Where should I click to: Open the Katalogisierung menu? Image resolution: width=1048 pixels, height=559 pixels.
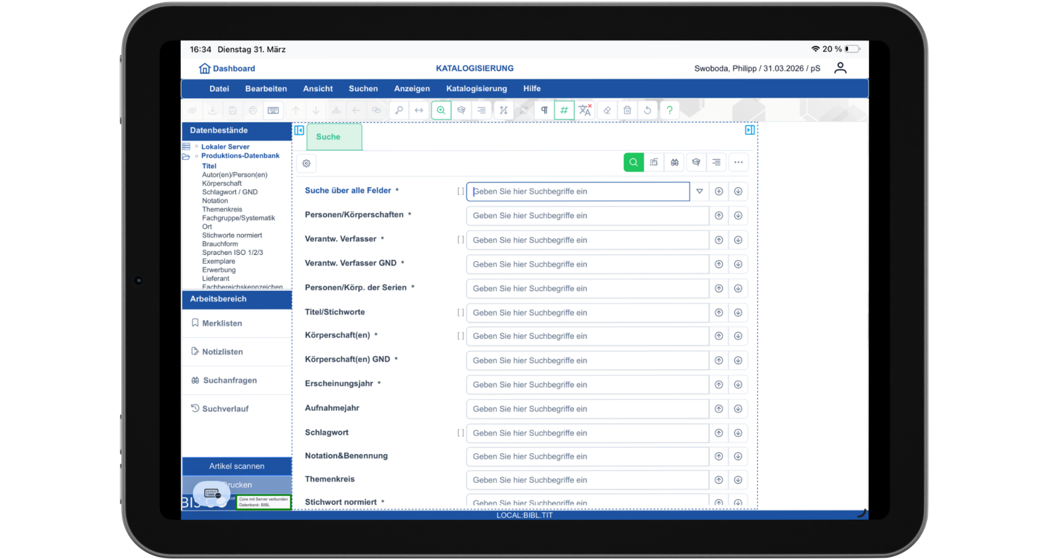coord(476,88)
